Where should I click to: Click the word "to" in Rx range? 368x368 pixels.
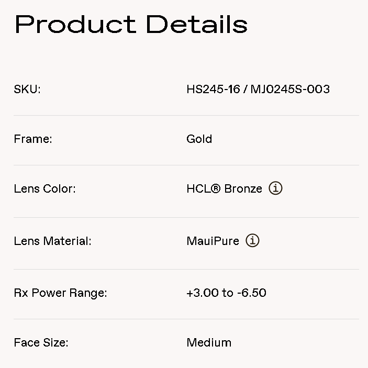pos(227,293)
